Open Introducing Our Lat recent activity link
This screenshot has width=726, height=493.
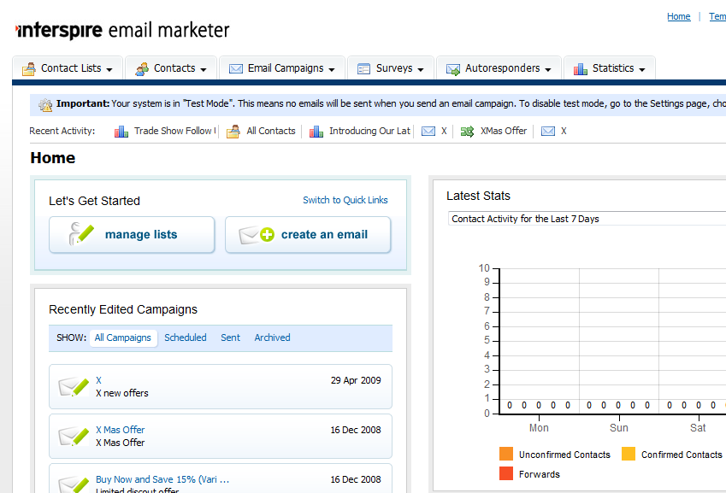(369, 131)
